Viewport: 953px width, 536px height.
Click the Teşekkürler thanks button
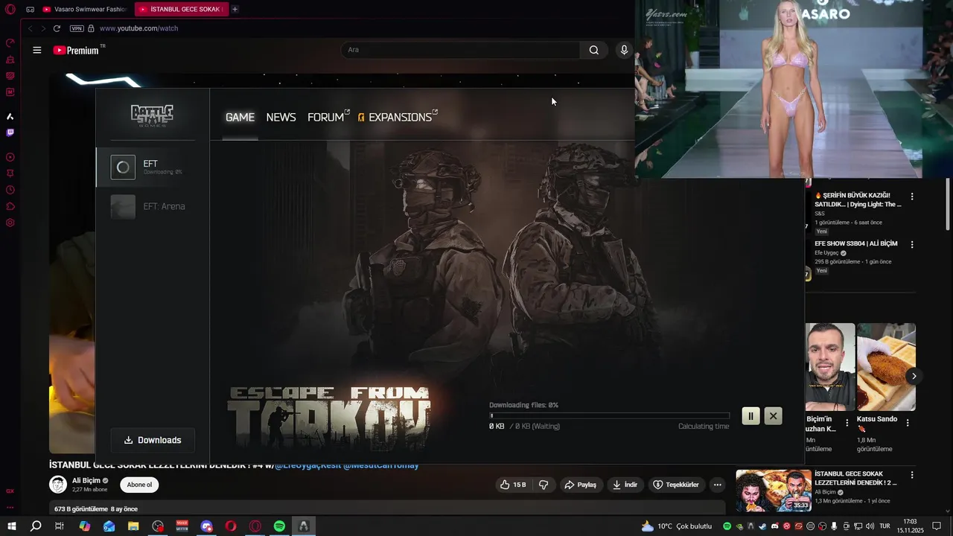[676, 485]
